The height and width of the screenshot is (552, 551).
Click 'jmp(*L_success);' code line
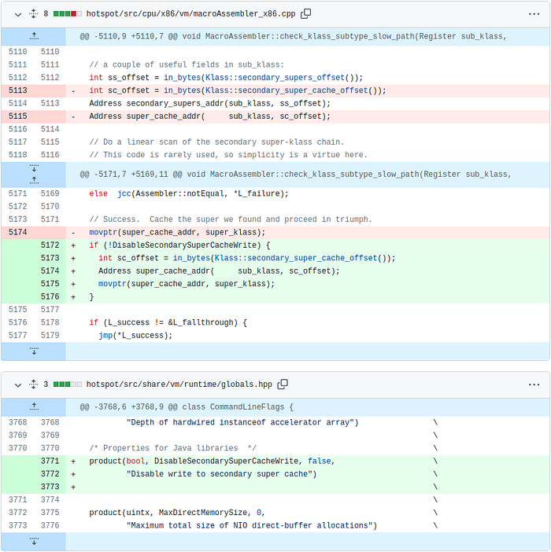coord(135,336)
